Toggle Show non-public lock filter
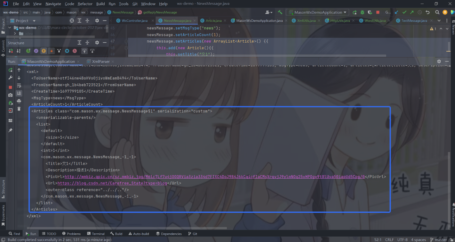Image resolution: width=455 pixels, height=242 pixels. [x=52, y=51]
